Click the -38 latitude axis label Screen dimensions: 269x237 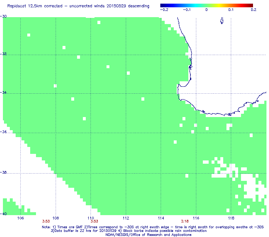click(x=3, y=172)
